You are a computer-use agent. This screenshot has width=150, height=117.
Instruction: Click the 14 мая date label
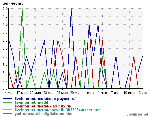click(x=9, y=93)
